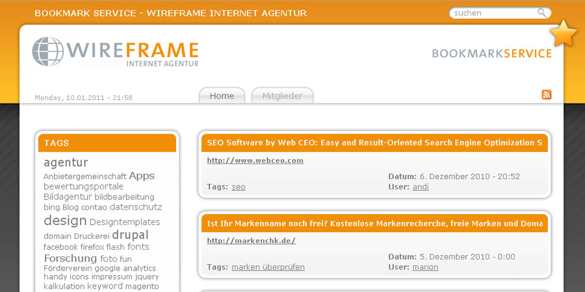
Task: Select the Druckerei tag
Action: (92, 236)
